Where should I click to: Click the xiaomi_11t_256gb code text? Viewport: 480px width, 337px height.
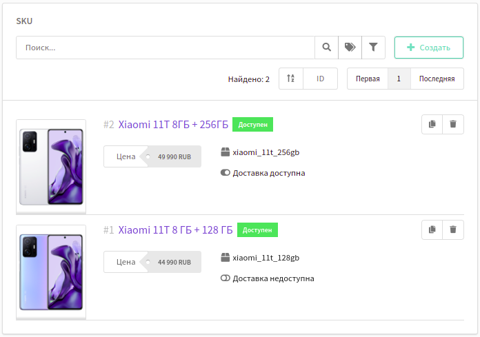(x=266, y=152)
